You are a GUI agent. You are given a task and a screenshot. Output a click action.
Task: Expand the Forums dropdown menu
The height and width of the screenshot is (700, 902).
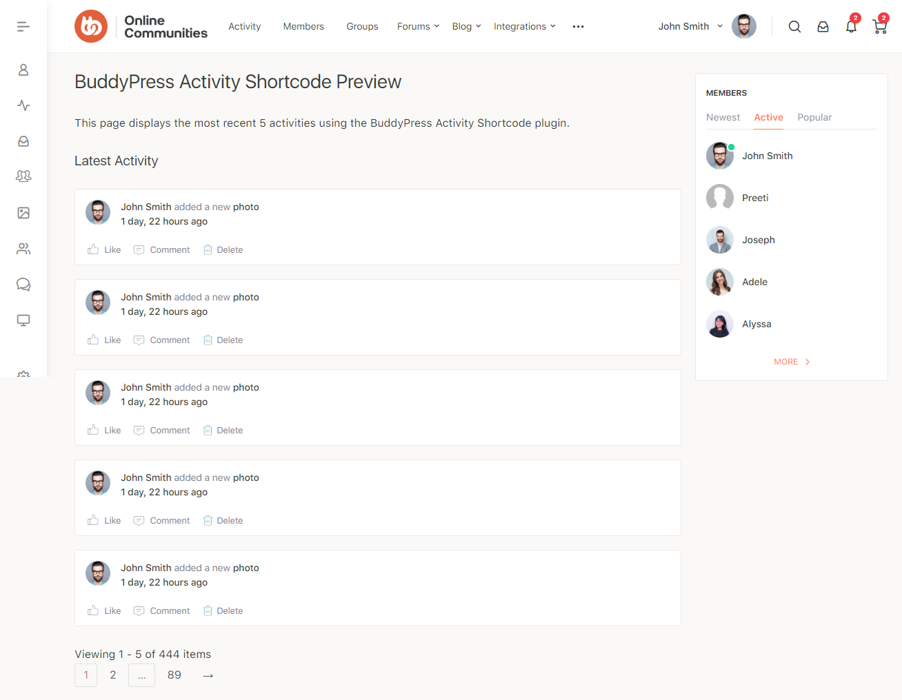418,27
